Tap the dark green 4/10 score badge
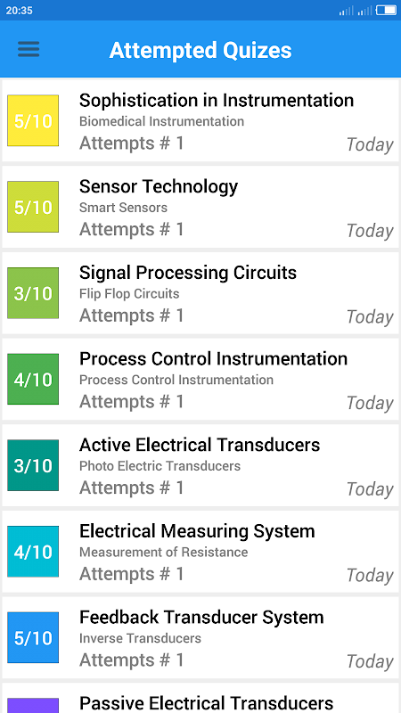This screenshot has width=401, height=713. click(x=33, y=380)
